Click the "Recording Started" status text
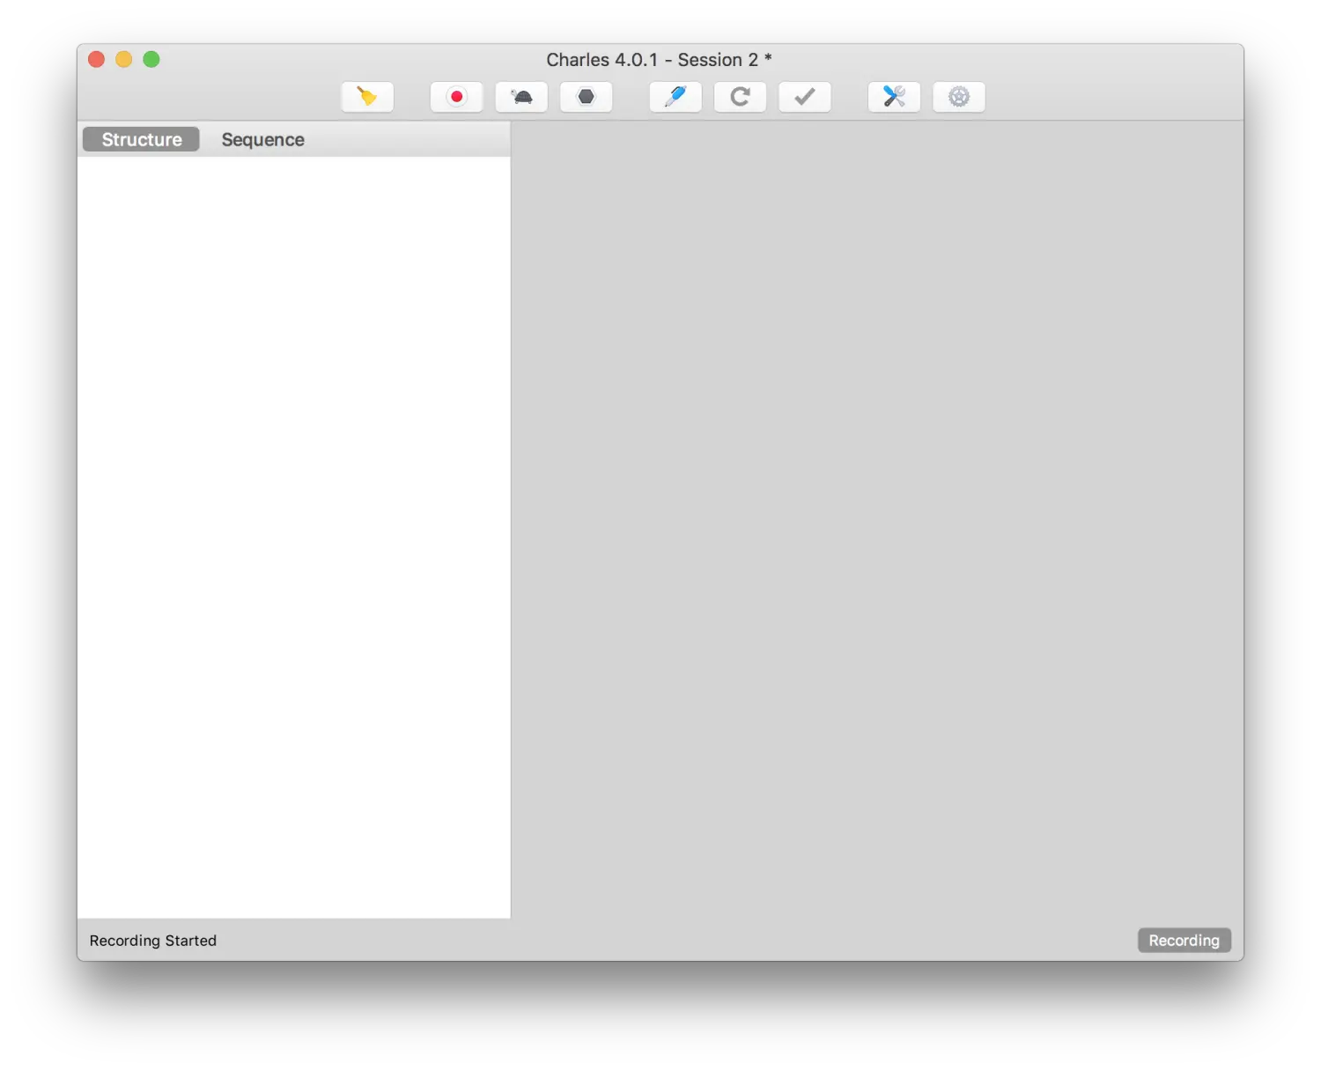The image size is (1321, 1071). pos(153,941)
